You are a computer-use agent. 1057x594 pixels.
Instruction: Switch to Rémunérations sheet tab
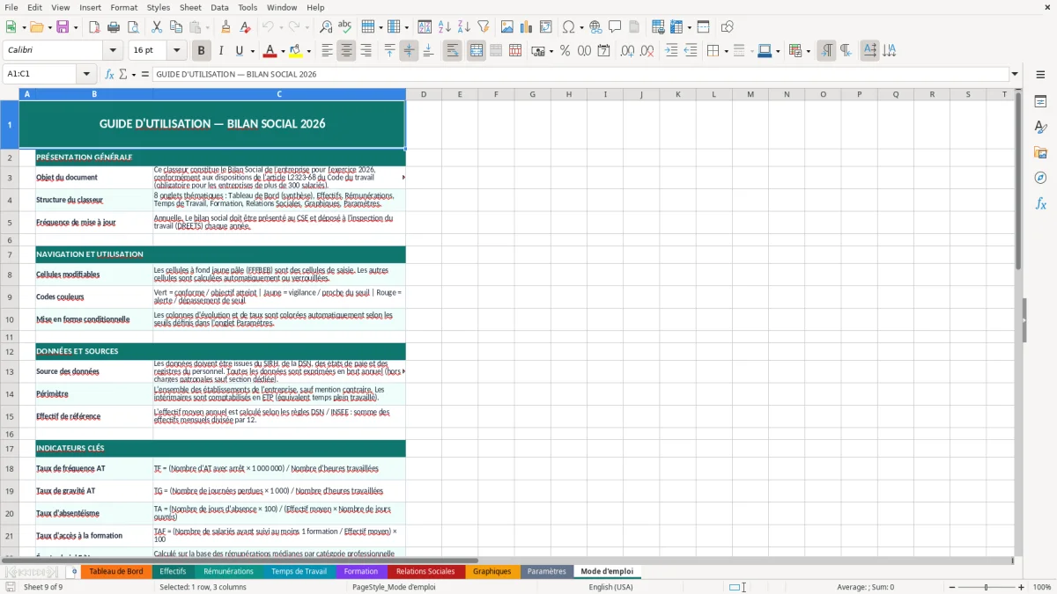(x=228, y=572)
